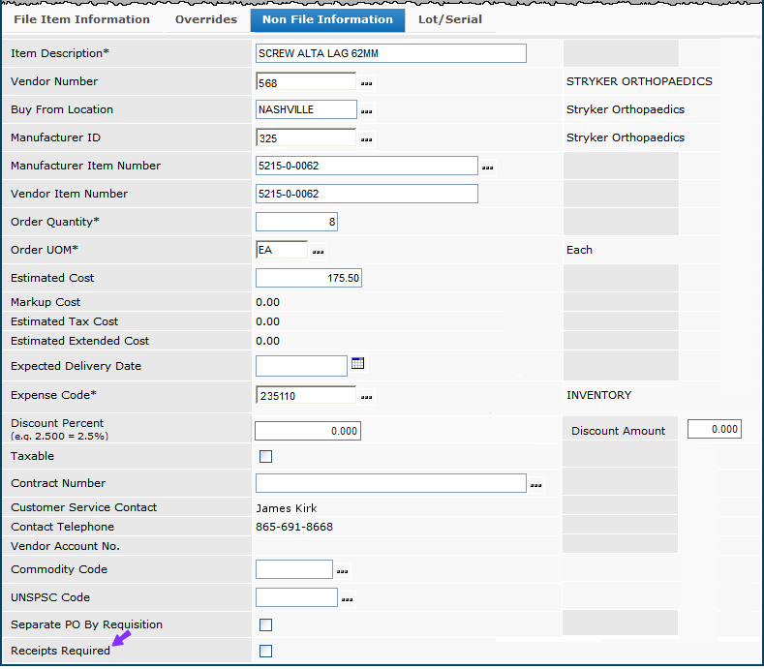Enable the Taxable checkbox
The image size is (764, 669).
pyautogui.click(x=266, y=456)
